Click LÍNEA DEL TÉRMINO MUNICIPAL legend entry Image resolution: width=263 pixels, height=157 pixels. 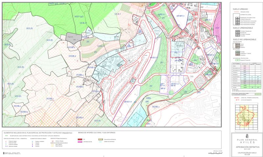246,98
